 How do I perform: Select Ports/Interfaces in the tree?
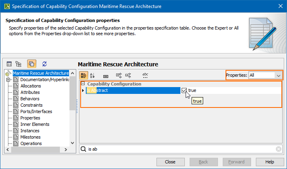pyautogui.click(x=36, y=111)
